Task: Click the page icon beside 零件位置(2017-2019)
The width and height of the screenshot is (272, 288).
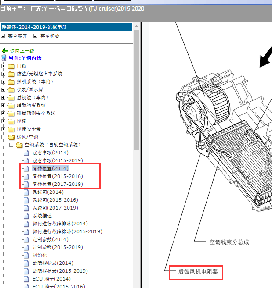Action: pyautogui.click(x=26, y=184)
